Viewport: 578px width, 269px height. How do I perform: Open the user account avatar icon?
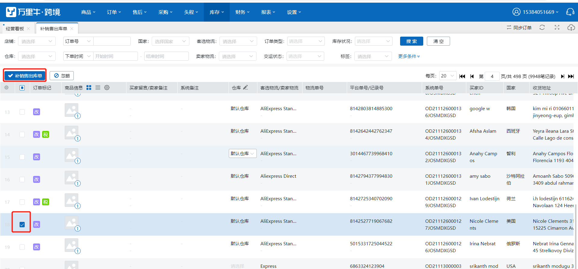[516, 12]
